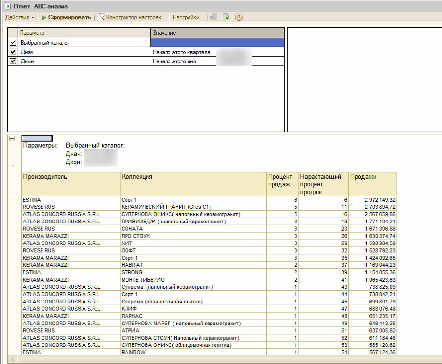Screen dimensions: 442x364
Task: Disable the Дкон parameter checkbox
Action: click(13, 61)
